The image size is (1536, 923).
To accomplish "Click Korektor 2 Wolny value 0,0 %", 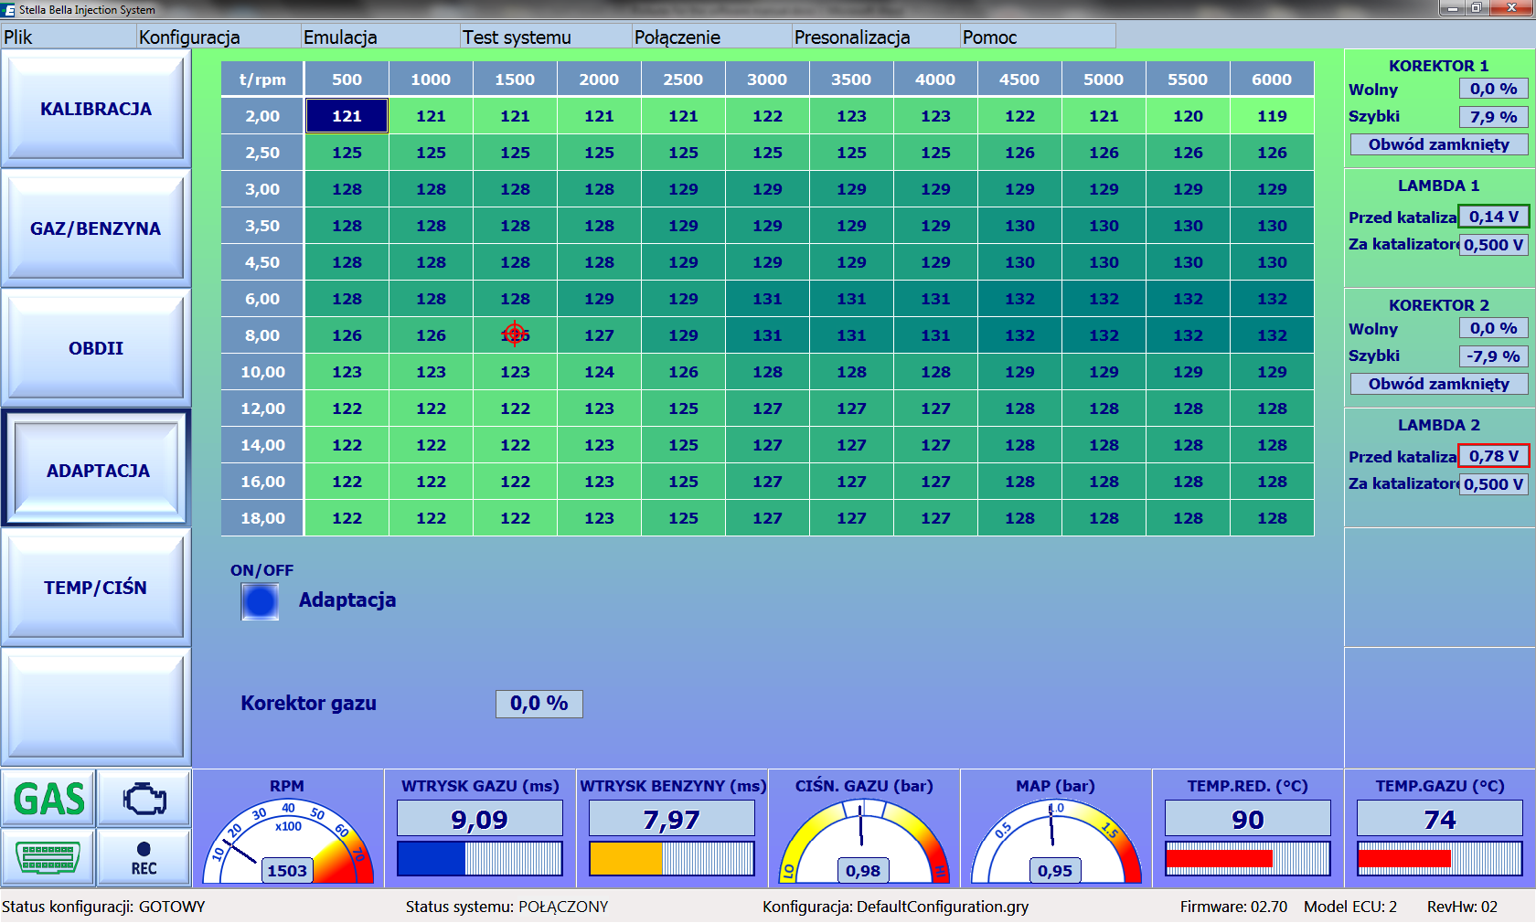I will point(1493,329).
